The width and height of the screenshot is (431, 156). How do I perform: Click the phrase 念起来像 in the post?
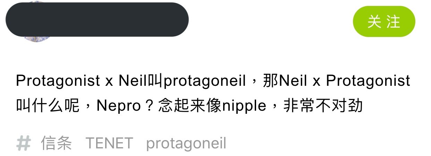(189, 106)
